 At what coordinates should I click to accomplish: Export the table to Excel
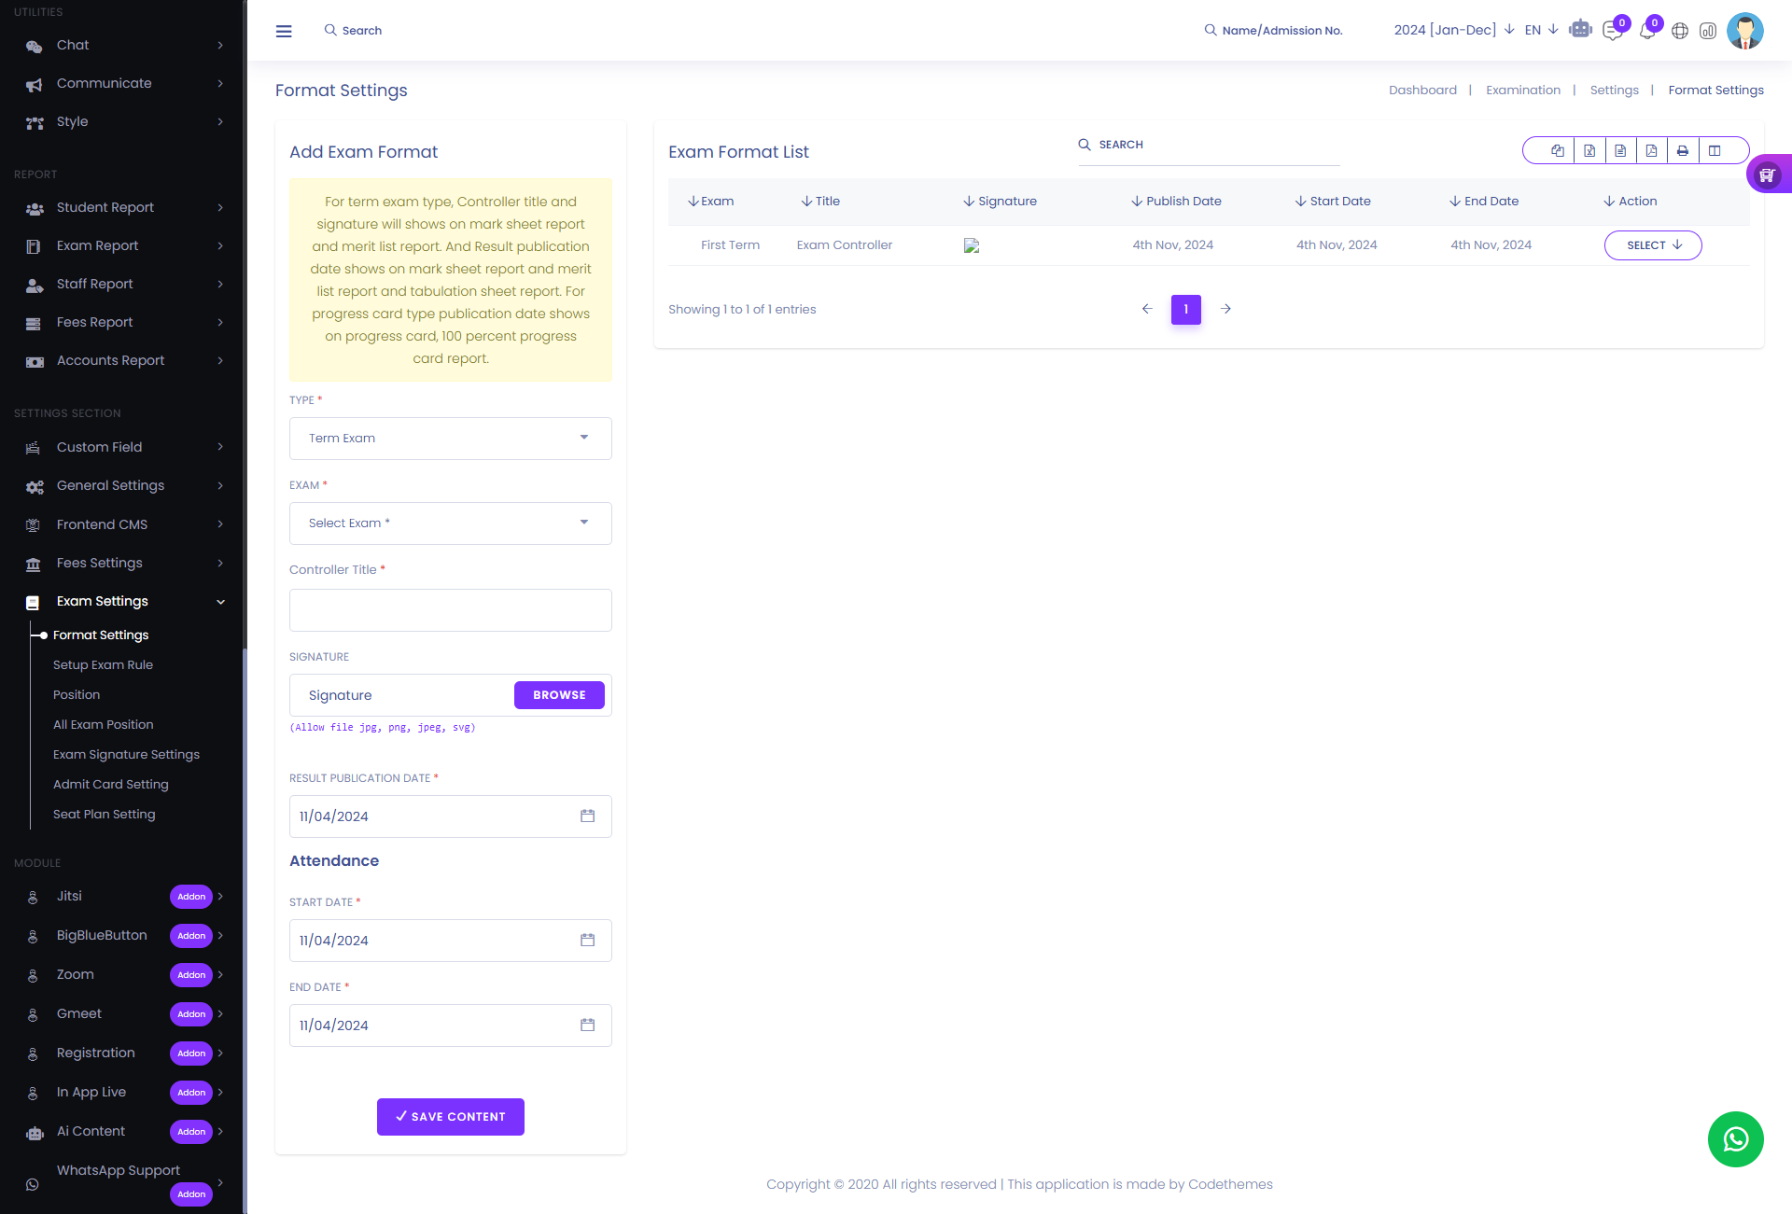pos(1589,150)
